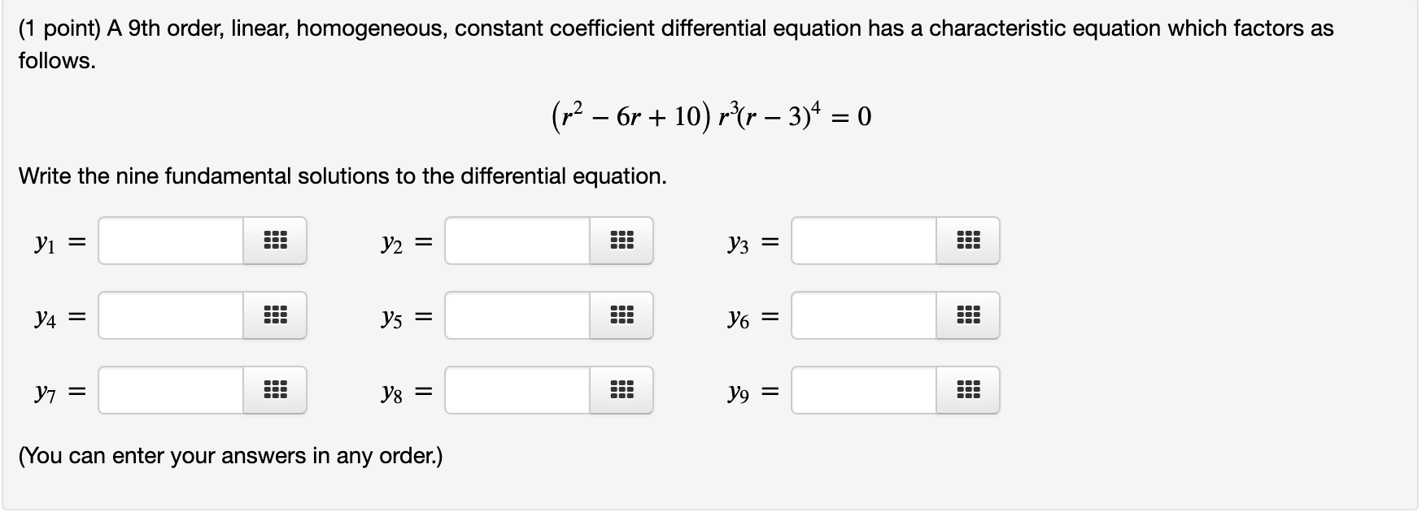The height and width of the screenshot is (512, 1422).
Task: Click inside the y5 answer box
Action: click(x=517, y=316)
